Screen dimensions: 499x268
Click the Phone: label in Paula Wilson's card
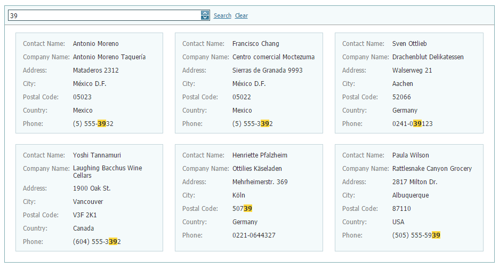point(352,235)
